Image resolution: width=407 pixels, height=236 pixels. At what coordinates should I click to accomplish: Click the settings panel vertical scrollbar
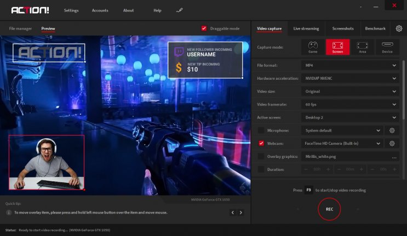click(x=403, y=89)
